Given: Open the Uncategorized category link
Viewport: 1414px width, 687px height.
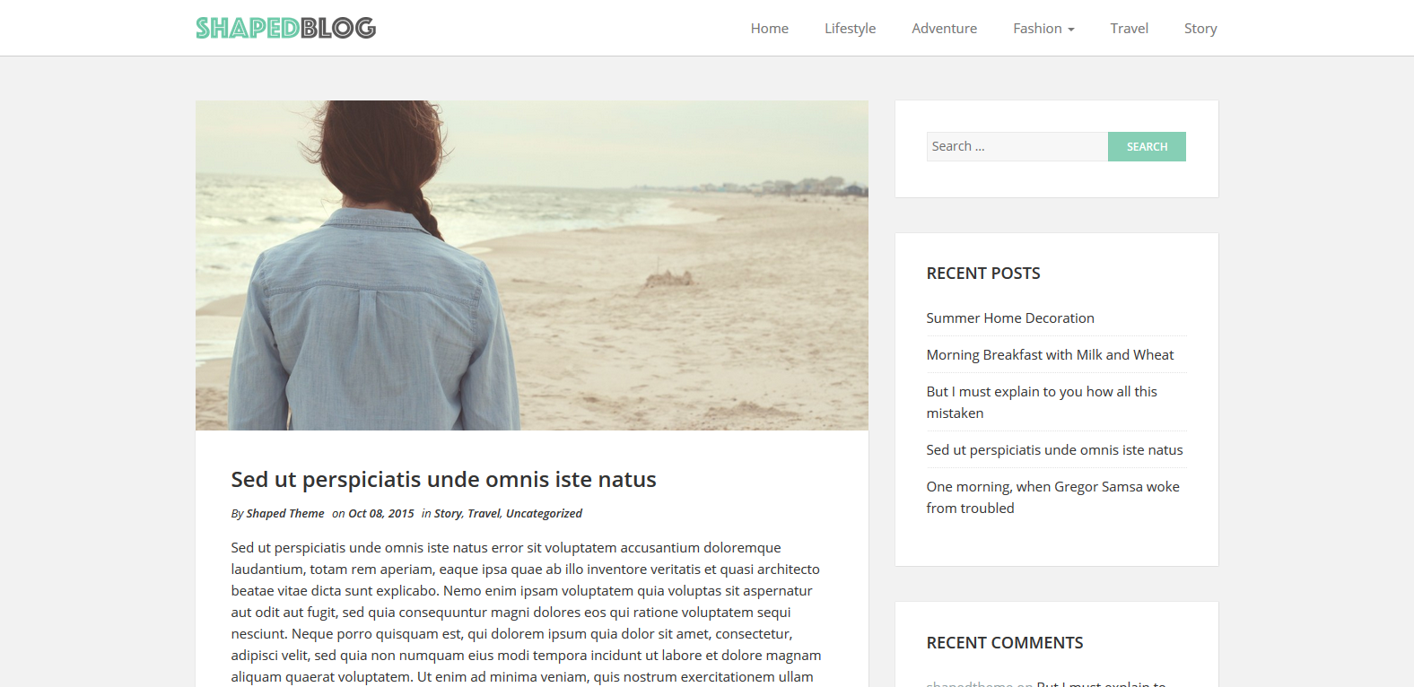Looking at the screenshot, I should pos(544,514).
